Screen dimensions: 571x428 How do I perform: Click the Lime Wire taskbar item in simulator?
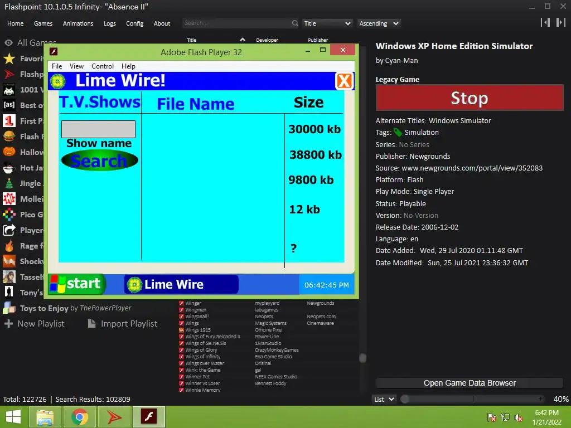point(181,284)
